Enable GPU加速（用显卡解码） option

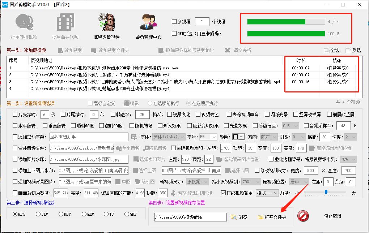174,33
